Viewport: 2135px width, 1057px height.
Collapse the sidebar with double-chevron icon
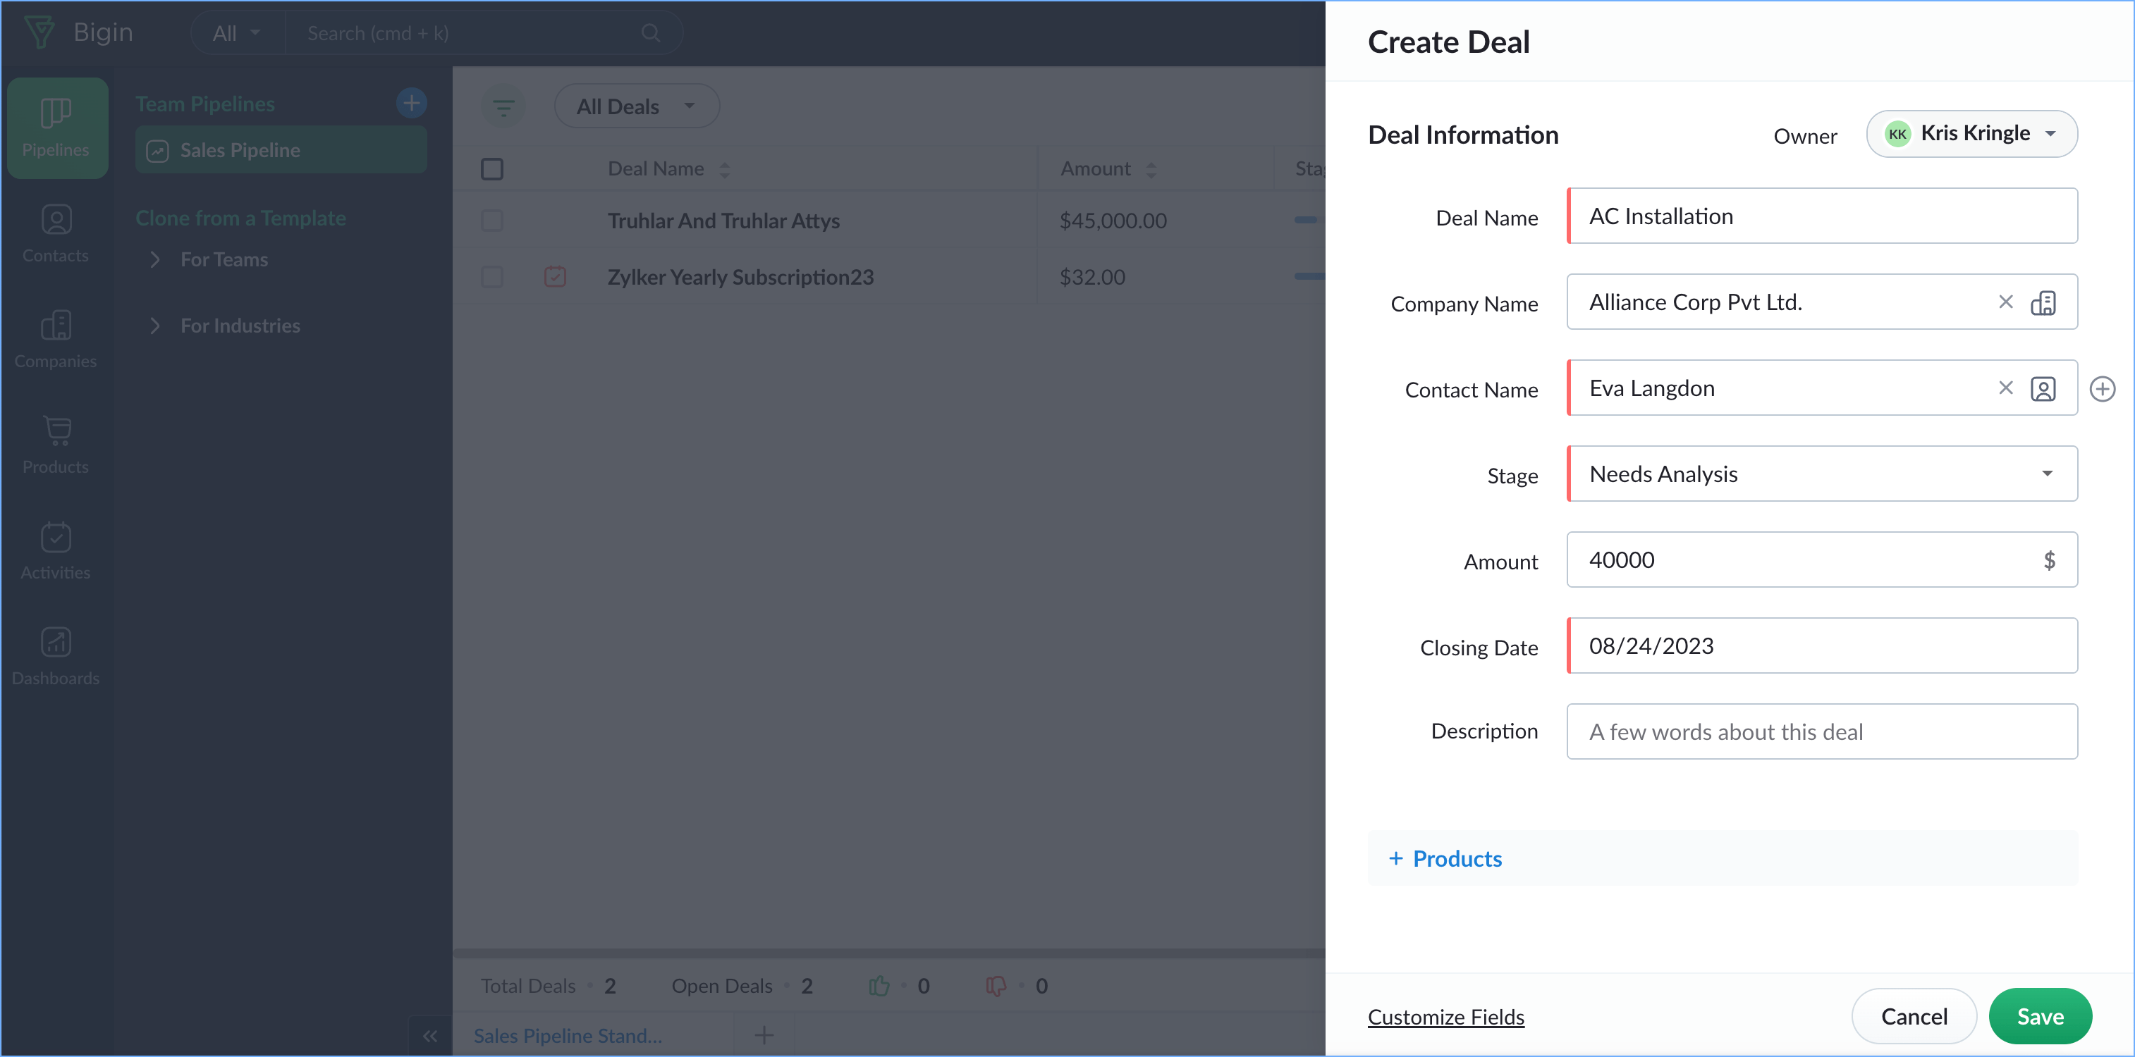429,1035
